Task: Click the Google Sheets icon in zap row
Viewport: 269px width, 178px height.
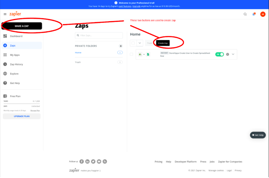Action: pyautogui.click(x=148, y=54)
